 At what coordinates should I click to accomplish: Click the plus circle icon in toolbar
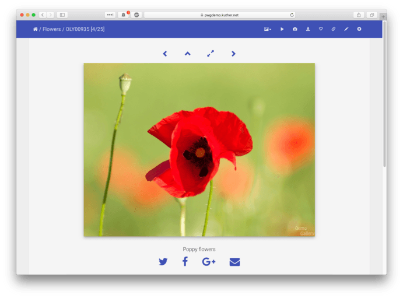point(359,29)
